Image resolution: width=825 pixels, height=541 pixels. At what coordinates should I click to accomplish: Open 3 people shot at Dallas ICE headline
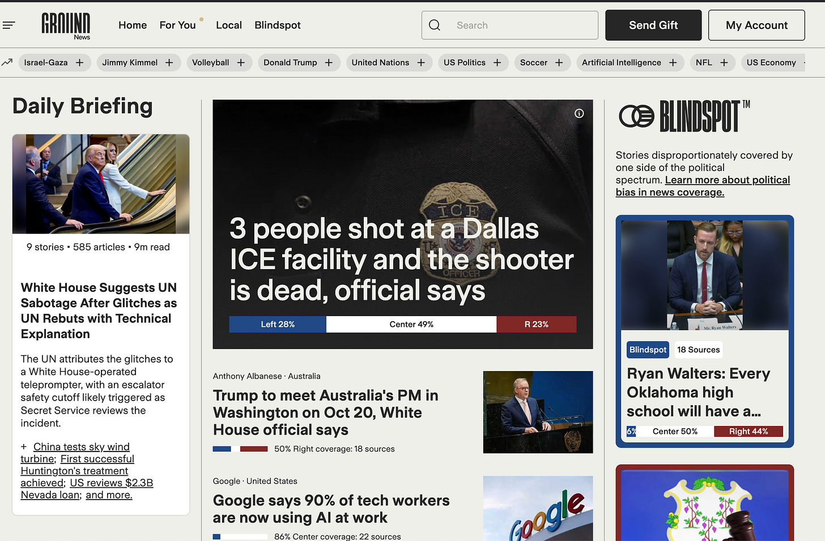click(x=401, y=259)
